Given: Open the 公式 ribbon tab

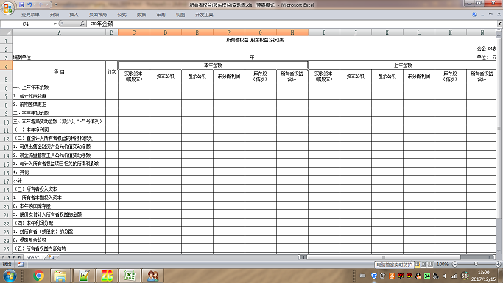Looking at the screenshot, I should coord(122,15).
